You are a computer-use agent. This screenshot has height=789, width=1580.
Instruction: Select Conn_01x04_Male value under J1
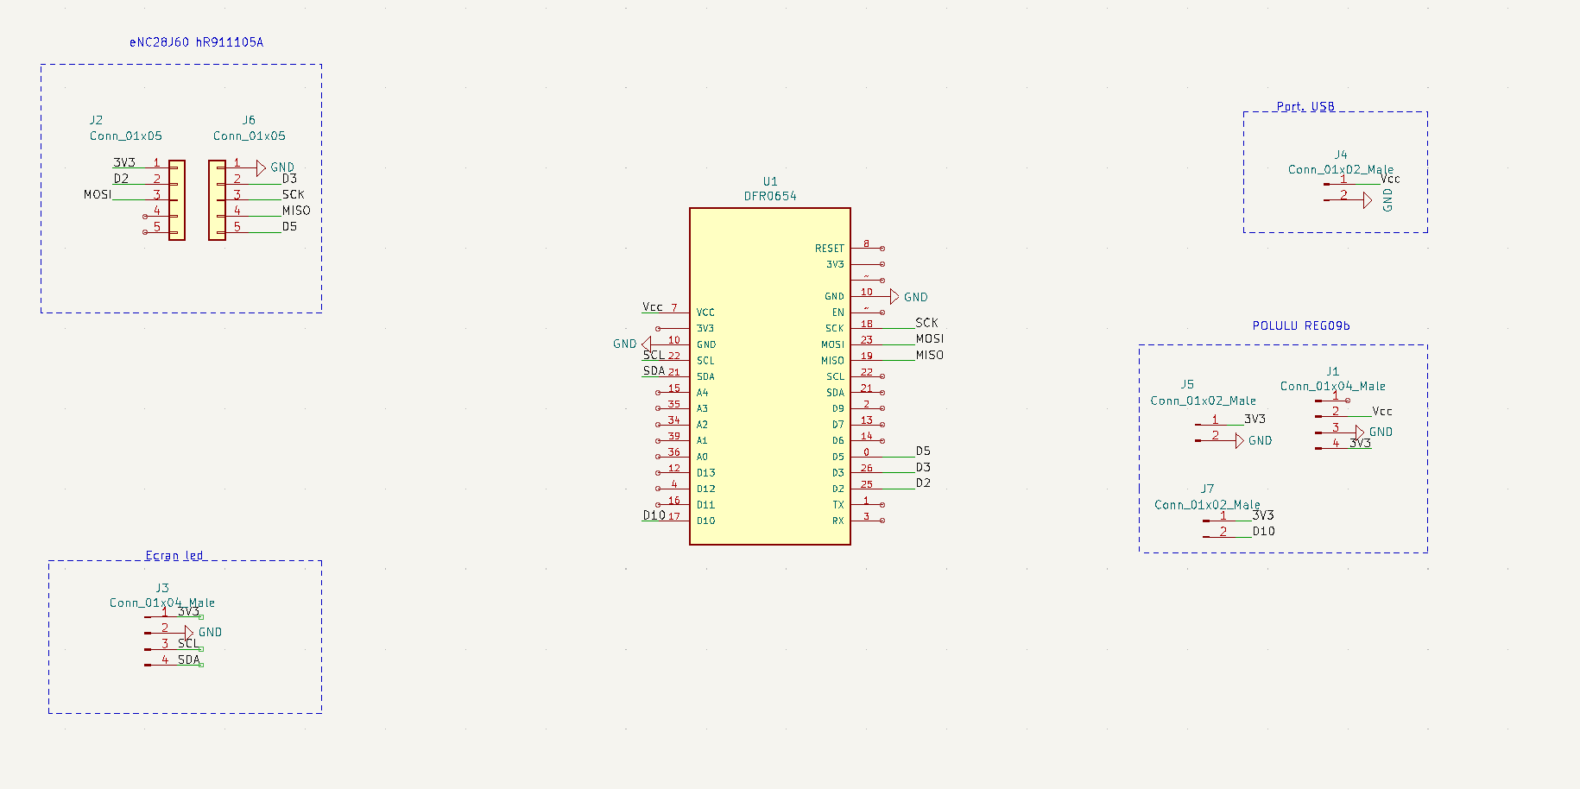[x=1333, y=386]
